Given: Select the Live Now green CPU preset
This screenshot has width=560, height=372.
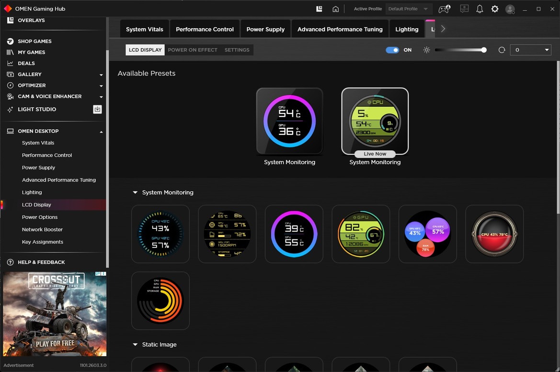Looking at the screenshot, I should point(375,121).
